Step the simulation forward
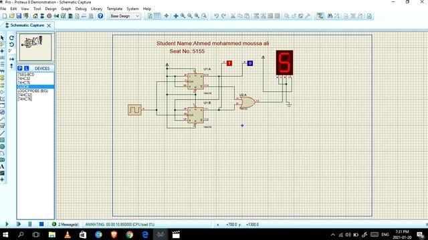Image resolution: width=428 pixels, height=240 pixels. point(19,224)
